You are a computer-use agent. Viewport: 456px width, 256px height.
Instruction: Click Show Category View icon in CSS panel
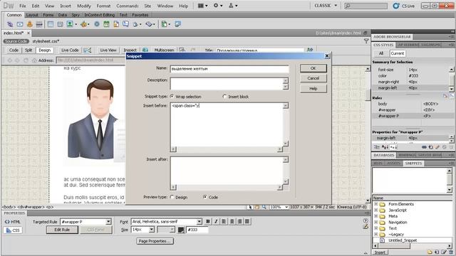[x=377, y=147]
